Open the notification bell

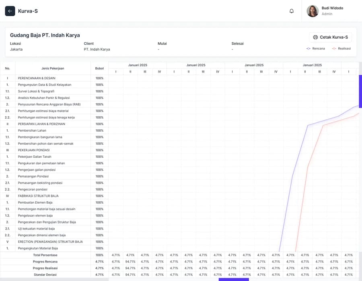click(x=292, y=11)
